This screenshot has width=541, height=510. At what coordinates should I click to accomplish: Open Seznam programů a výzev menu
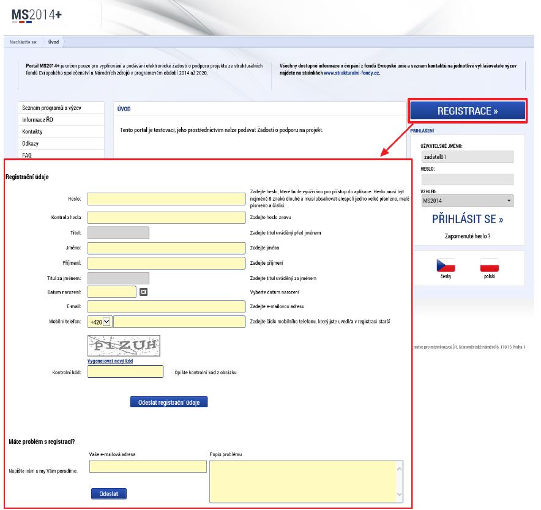click(61, 108)
